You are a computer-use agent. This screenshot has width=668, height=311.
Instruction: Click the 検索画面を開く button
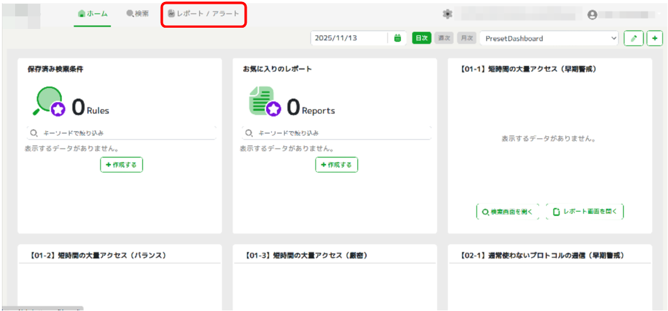(x=508, y=212)
